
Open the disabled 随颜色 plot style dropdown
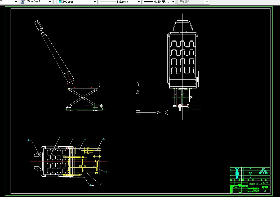pos(207,2)
